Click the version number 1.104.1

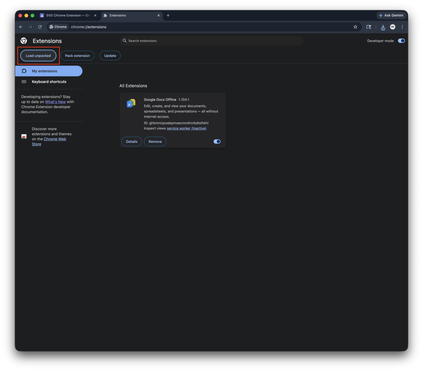(184, 100)
